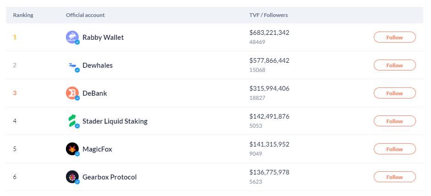Screen dimensions: 431x196
Task: Click the Rabby Wallet avatar icon
Action: point(72,37)
